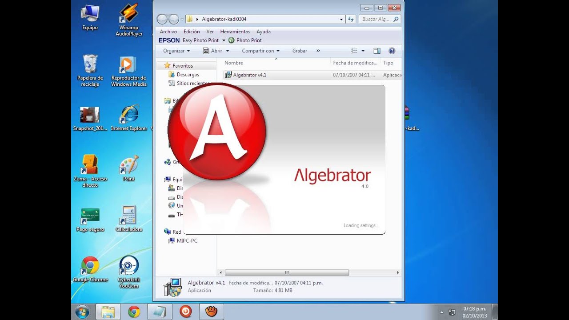Open the Ver menu

click(210, 32)
